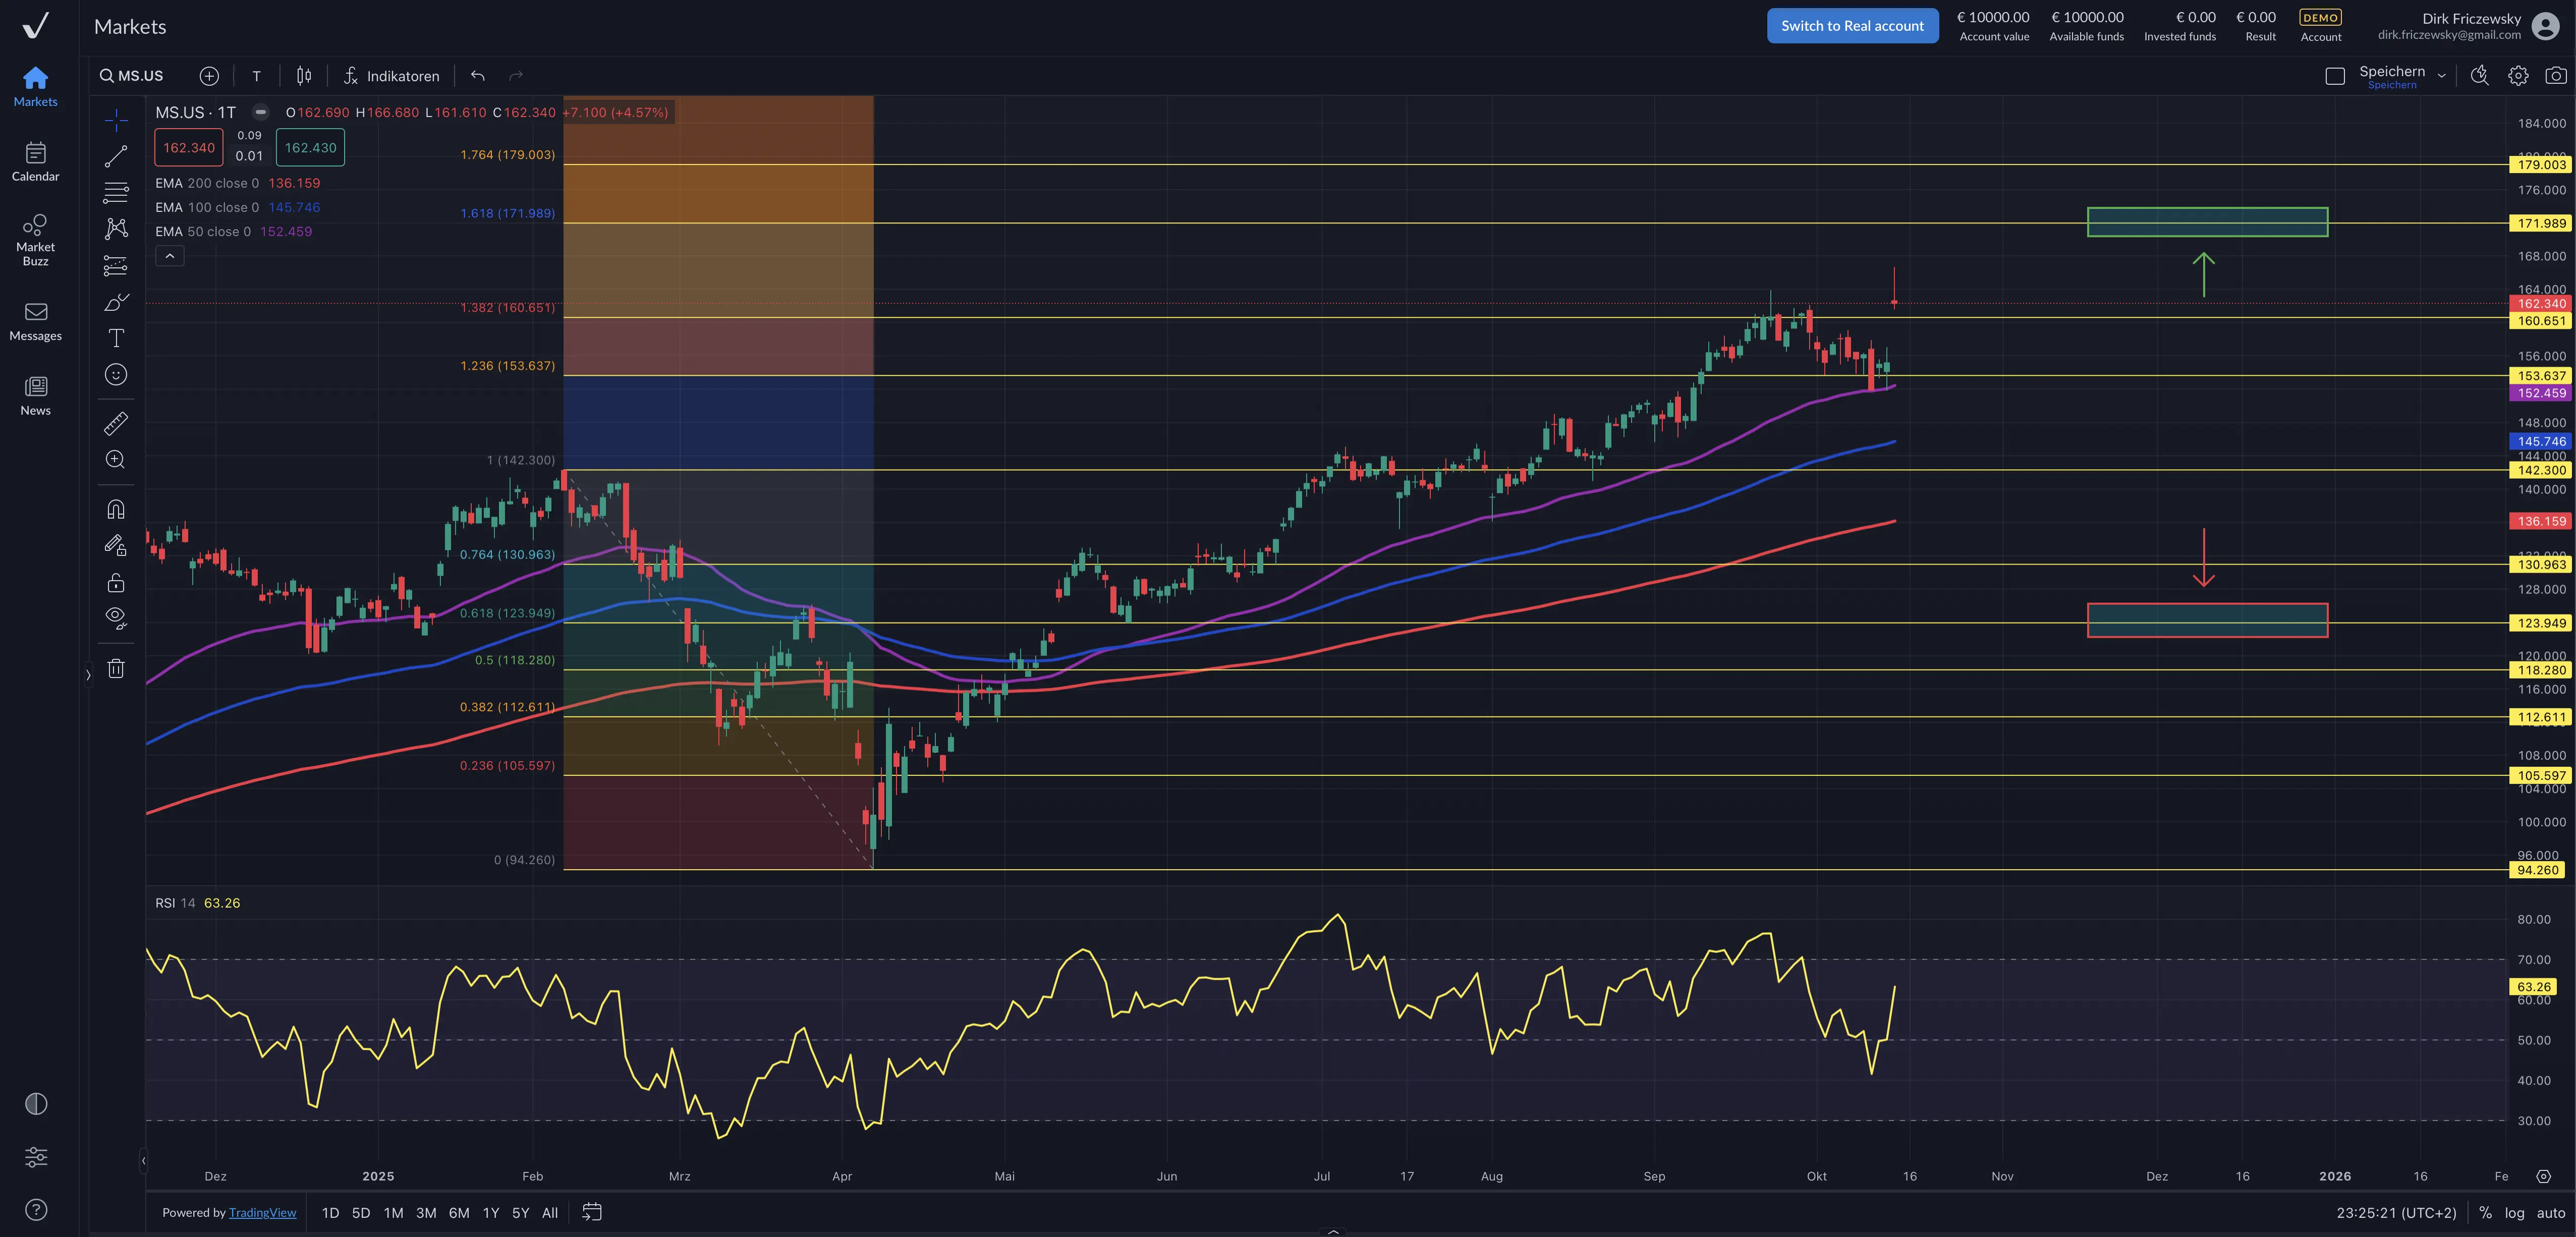Screen dimensions: 2576x1237
Task: Collapse the EMA indicator legend
Action: click(x=170, y=256)
